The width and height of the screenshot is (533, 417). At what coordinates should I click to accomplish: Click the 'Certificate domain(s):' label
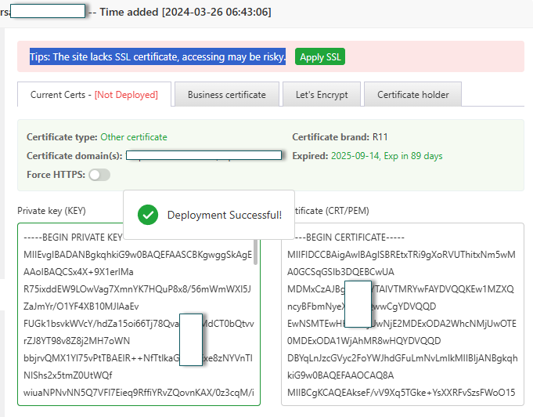74,155
